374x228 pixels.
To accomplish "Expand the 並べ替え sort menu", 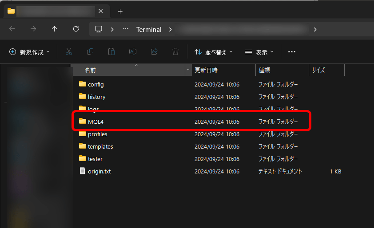I will tap(214, 52).
